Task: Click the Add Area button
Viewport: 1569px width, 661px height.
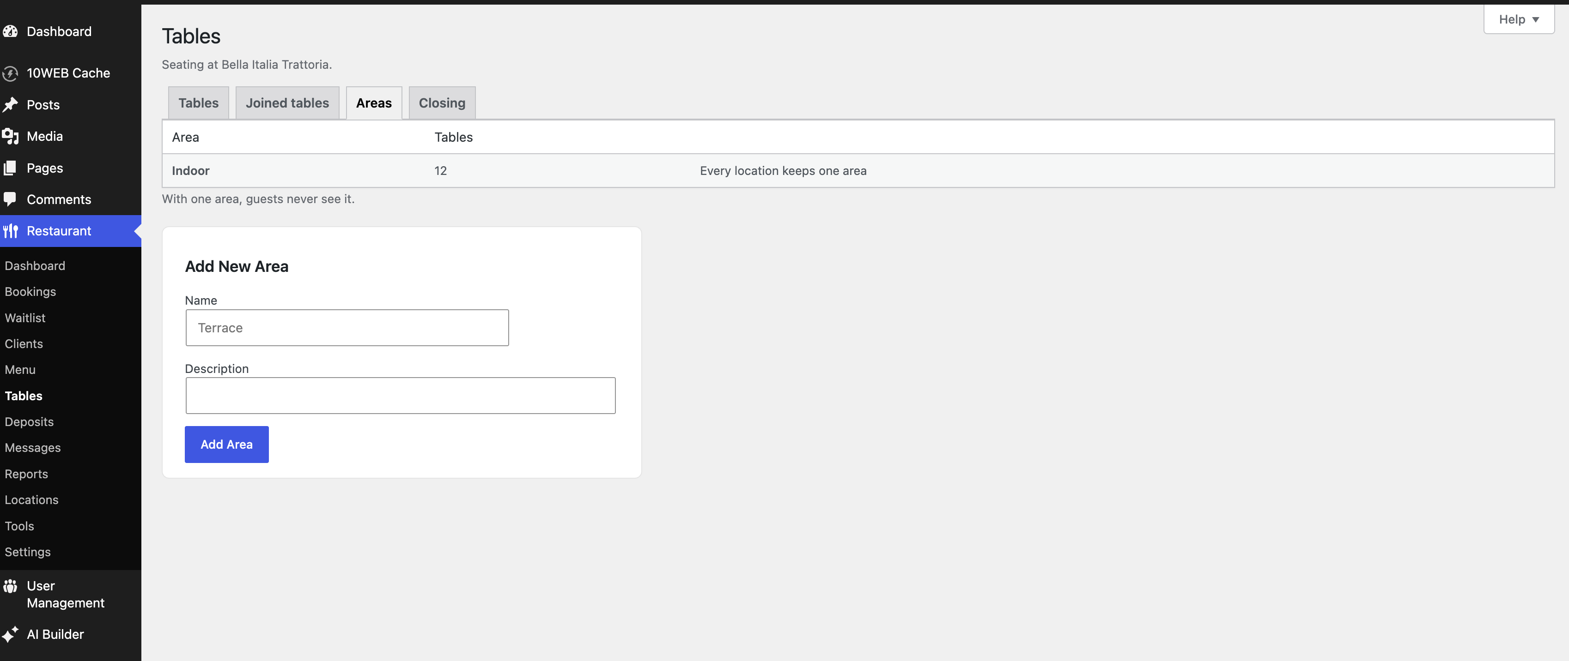Action: coord(226,445)
